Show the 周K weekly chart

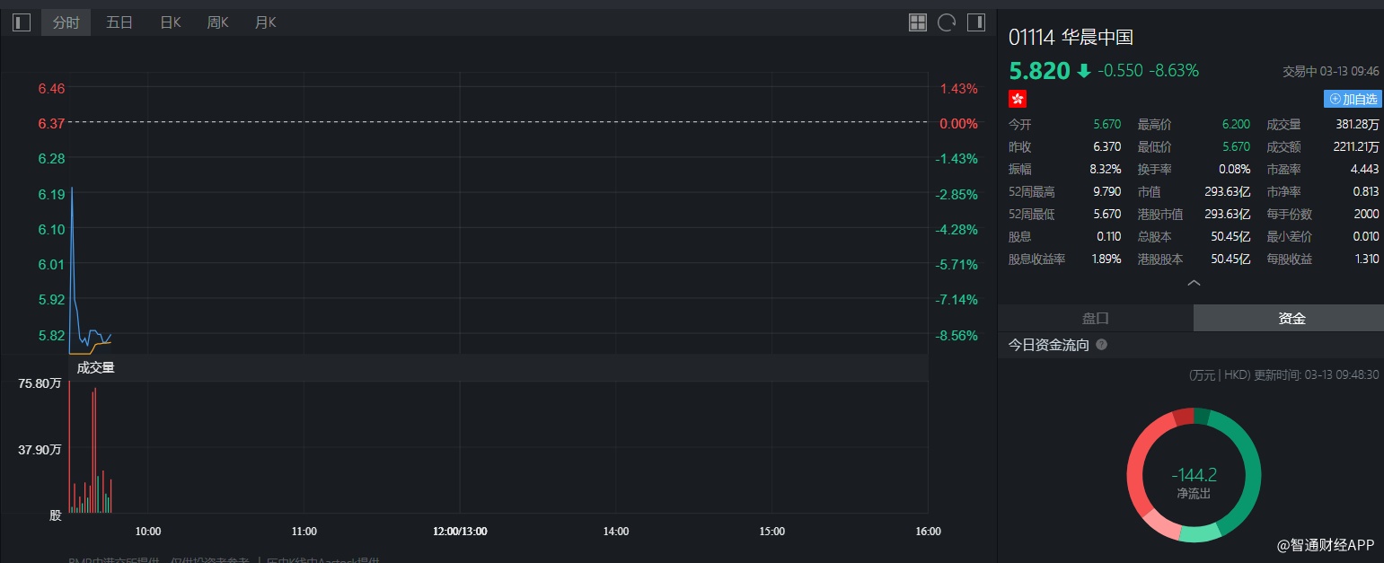tap(217, 22)
